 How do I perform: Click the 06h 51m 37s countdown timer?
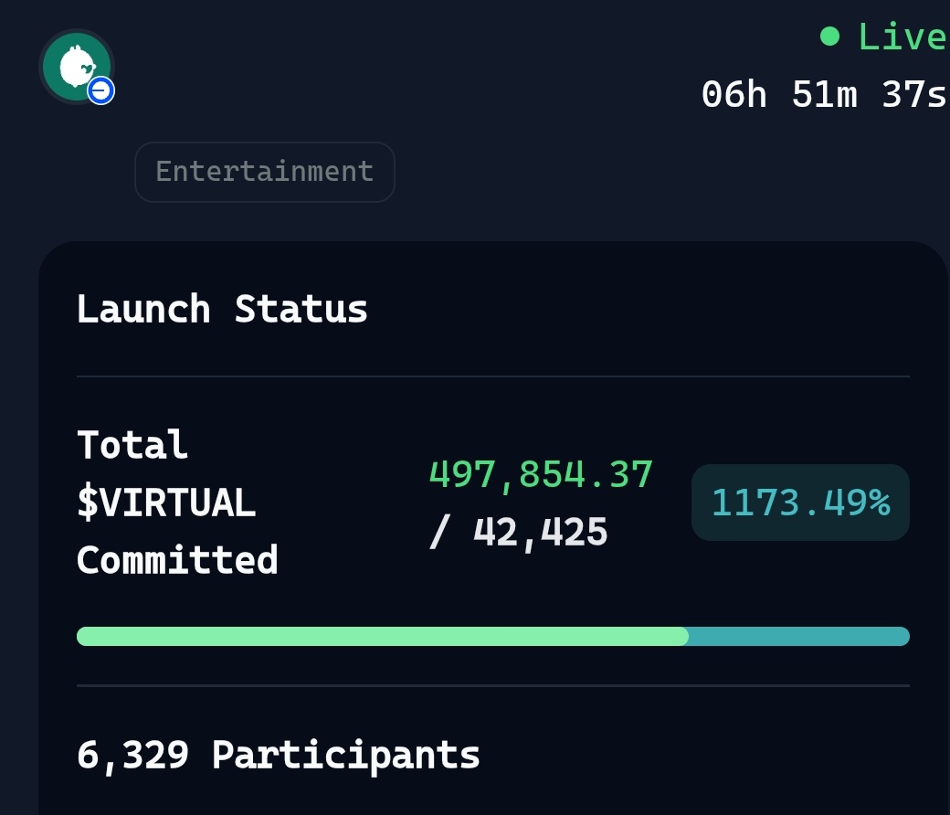pos(823,93)
